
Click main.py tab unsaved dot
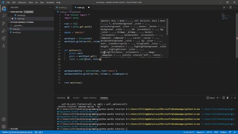(89, 7)
